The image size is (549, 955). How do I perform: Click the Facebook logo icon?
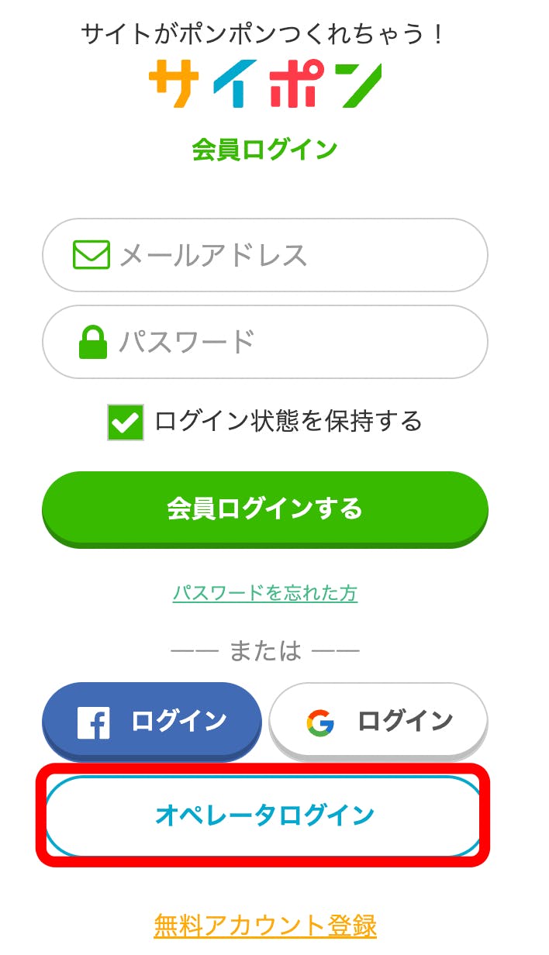pyautogui.click(x=94, y=722)
